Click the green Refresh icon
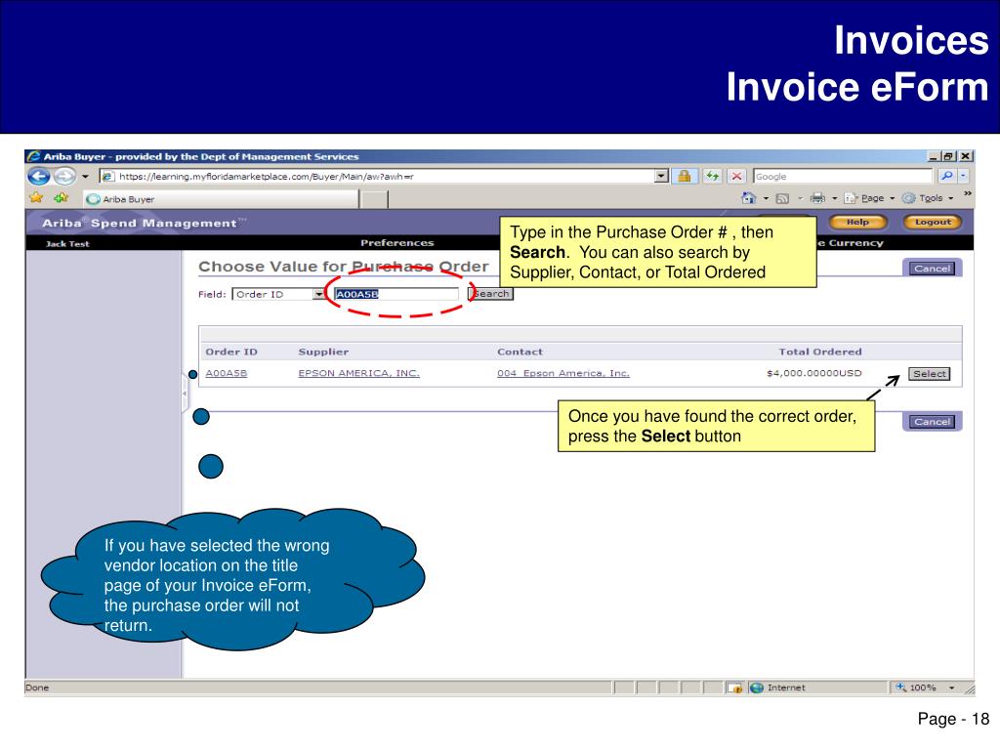Image resolution: width=1000 pixels, height=750 pixels. tap(712, 176)
